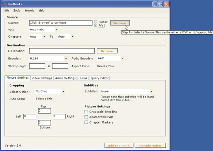Click the Right crop value field
The width and height of the screenshot is (213, 151).
tap(59, 116)
